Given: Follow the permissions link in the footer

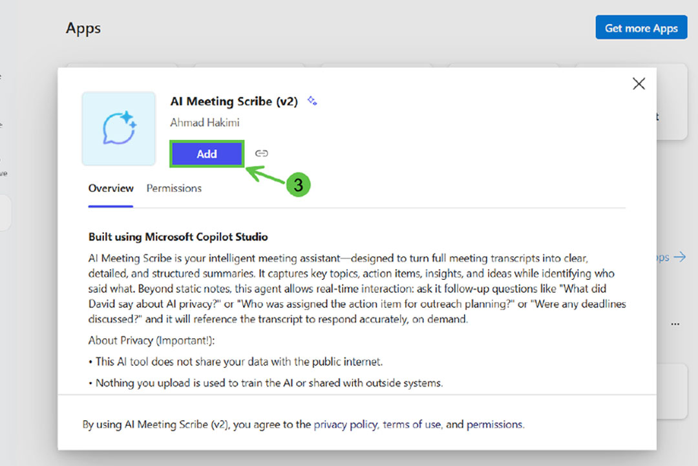Looking at the screenshot, I should click(494, 425).
